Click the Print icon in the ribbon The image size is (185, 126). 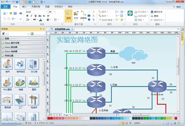point(21,13)
